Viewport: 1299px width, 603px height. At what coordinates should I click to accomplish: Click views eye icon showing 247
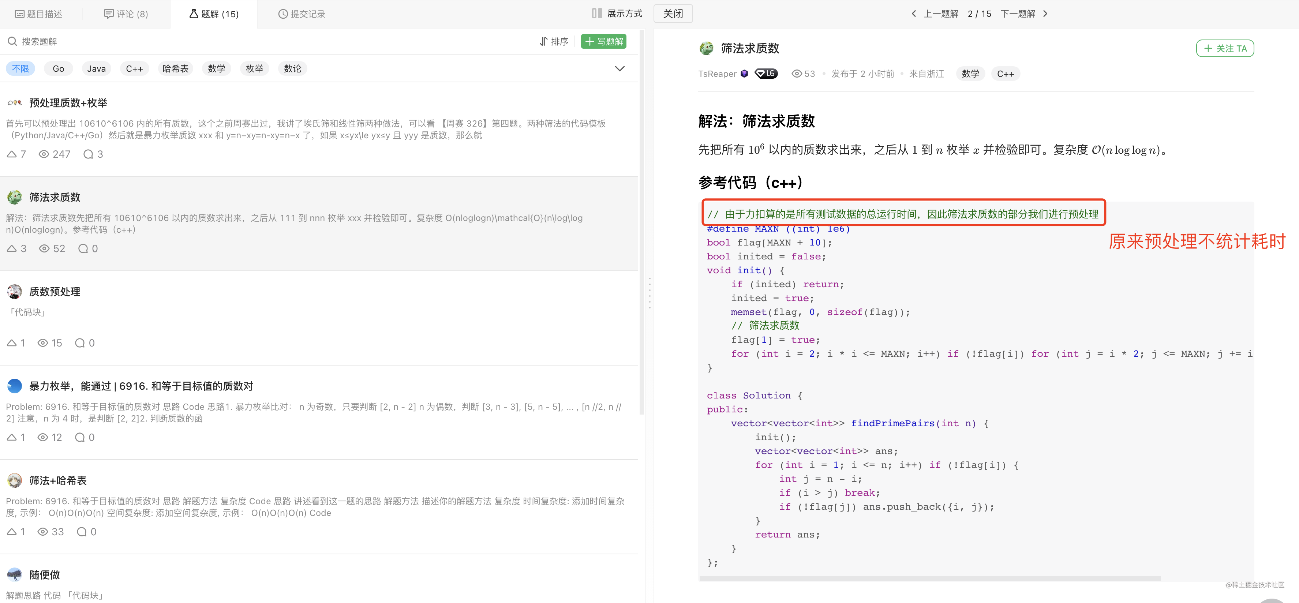(44, 154)
